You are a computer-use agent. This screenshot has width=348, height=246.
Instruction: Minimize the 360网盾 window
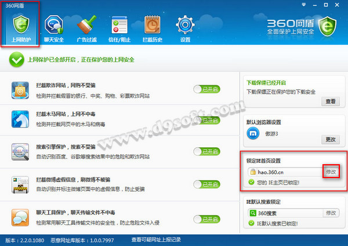(x=315, y=5)
